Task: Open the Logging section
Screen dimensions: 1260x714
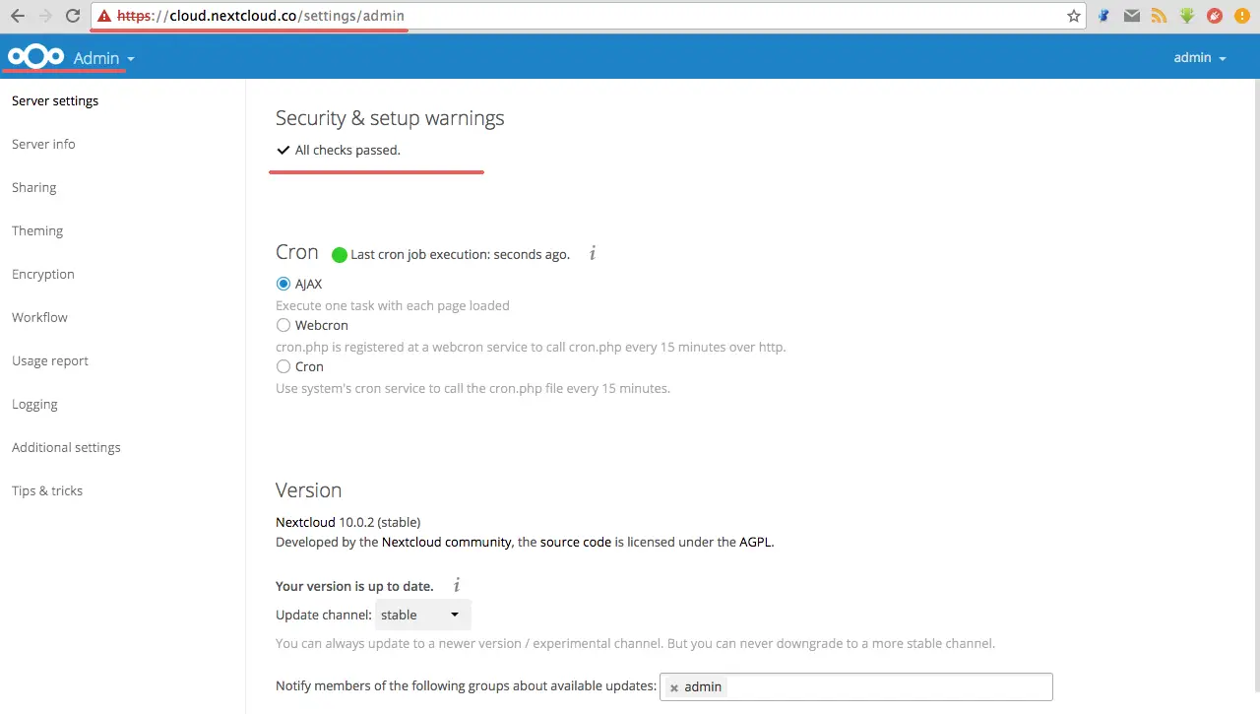Action: (x=34, y=404)
